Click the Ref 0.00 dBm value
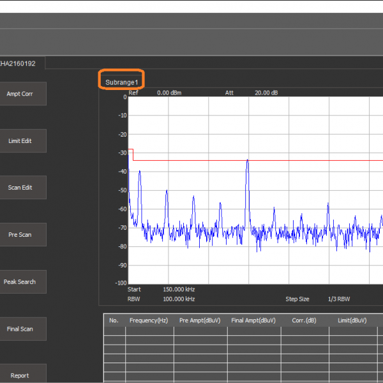The image size is (383, 383). [x=170, y=93]
